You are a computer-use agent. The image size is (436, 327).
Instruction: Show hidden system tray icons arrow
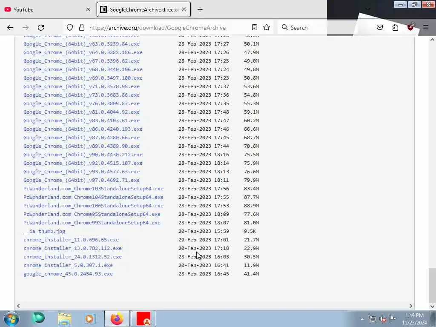coord(362,319)
